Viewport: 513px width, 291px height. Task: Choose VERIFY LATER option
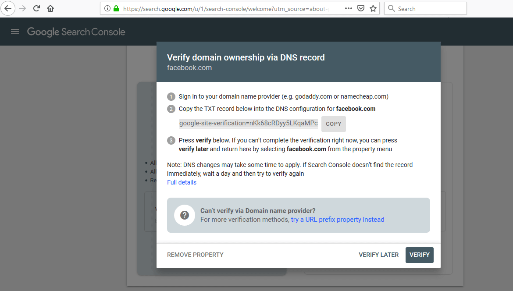click(378, 255)
